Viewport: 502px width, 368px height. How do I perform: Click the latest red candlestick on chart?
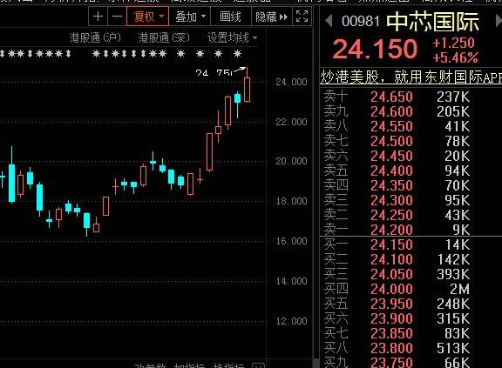tap(247, 90)
